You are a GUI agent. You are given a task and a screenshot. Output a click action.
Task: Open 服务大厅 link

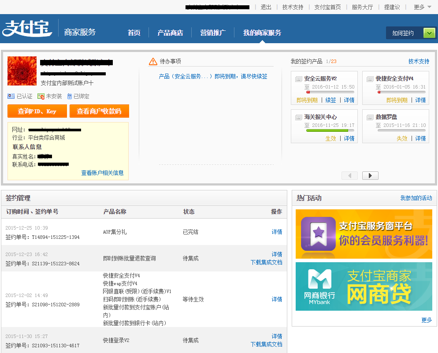pyautogui.click(x=362, y=7)
